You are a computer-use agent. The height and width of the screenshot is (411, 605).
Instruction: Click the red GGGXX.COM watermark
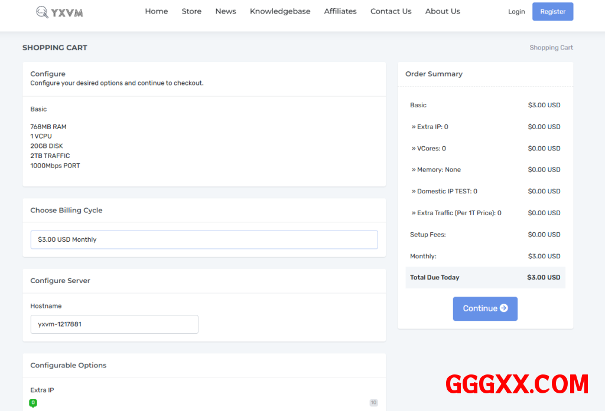pyautogui.click(x=517, y=384)
